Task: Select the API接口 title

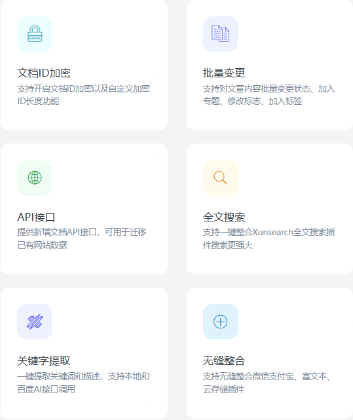Action: pos(36,217)
